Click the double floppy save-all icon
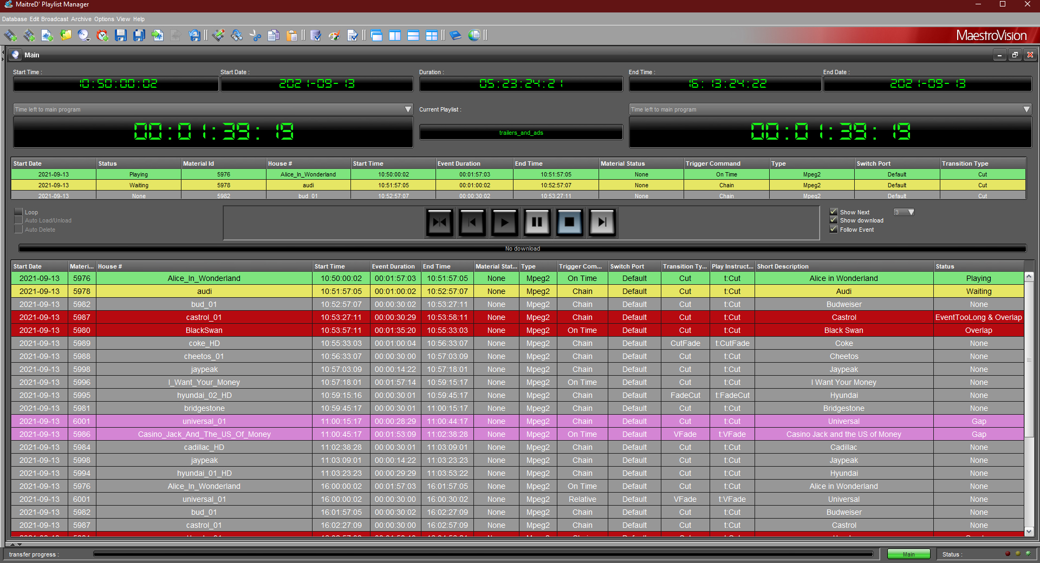The height and width of the screenshot is (563, 1040). [x=139, y=36]
